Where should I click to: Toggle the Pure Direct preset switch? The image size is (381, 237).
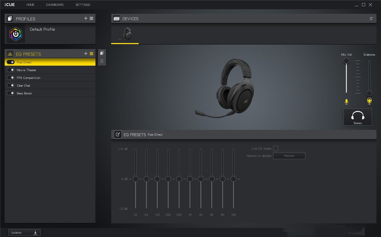[10, 62]
